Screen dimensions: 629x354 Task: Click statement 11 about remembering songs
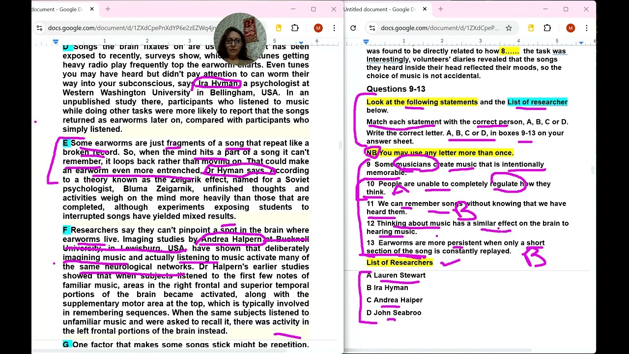tap(466, 207)
